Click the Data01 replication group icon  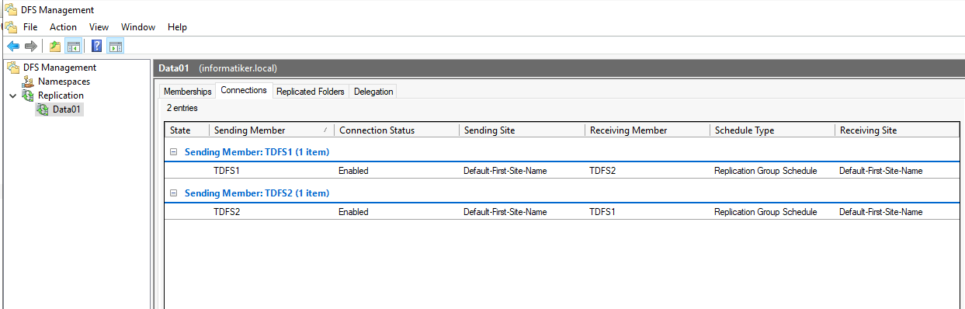[x=43, y=109]
